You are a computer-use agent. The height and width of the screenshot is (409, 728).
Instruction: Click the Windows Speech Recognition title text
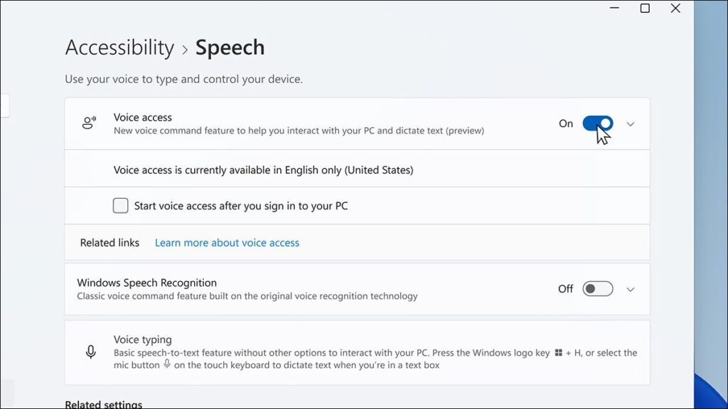(146, 283)
